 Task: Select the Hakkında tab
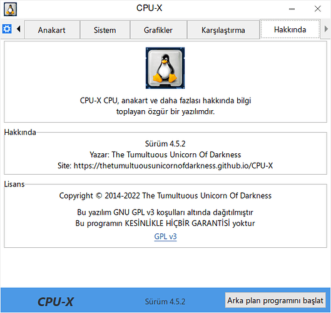coord(290,29)
